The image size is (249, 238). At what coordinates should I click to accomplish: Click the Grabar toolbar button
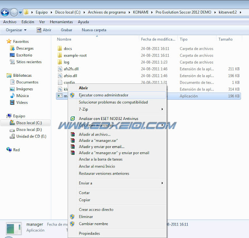(67, 30)
